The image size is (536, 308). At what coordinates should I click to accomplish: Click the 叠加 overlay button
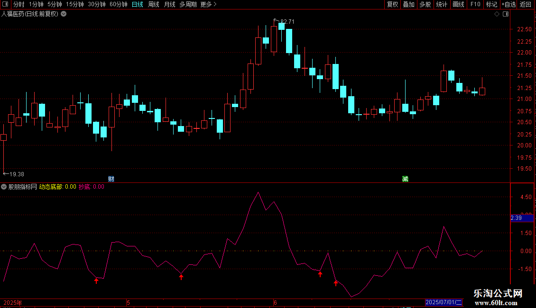tap(408, 4)
